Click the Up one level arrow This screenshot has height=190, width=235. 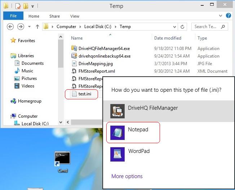[x=37, y=27]
